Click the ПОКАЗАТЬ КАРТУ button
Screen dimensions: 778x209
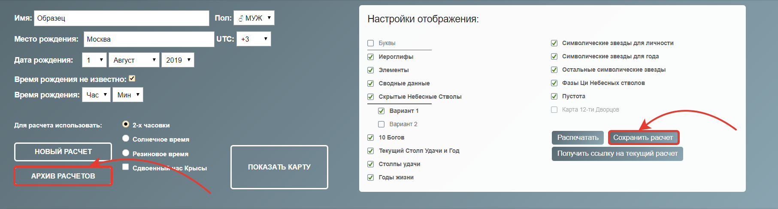279,167
